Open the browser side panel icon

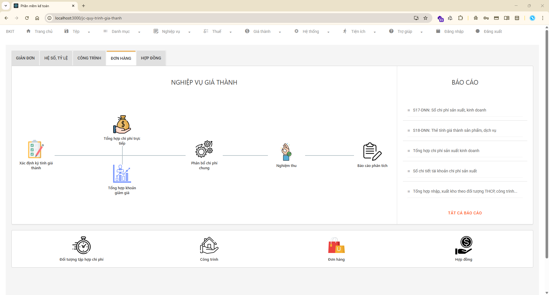[x=517, y=18]
